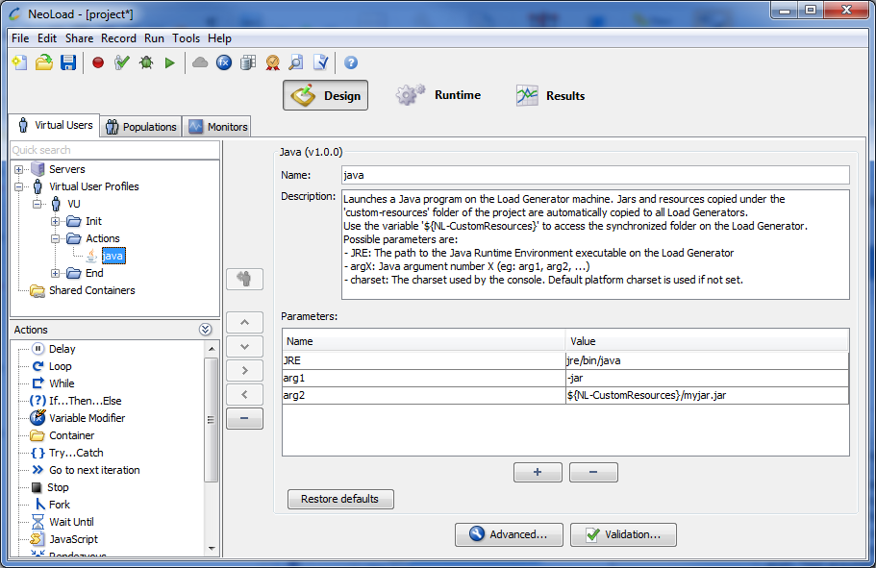Screen dimensions: 876x568
Task: Remove a parameter with the minus button below table
Action: coord(593,472)
